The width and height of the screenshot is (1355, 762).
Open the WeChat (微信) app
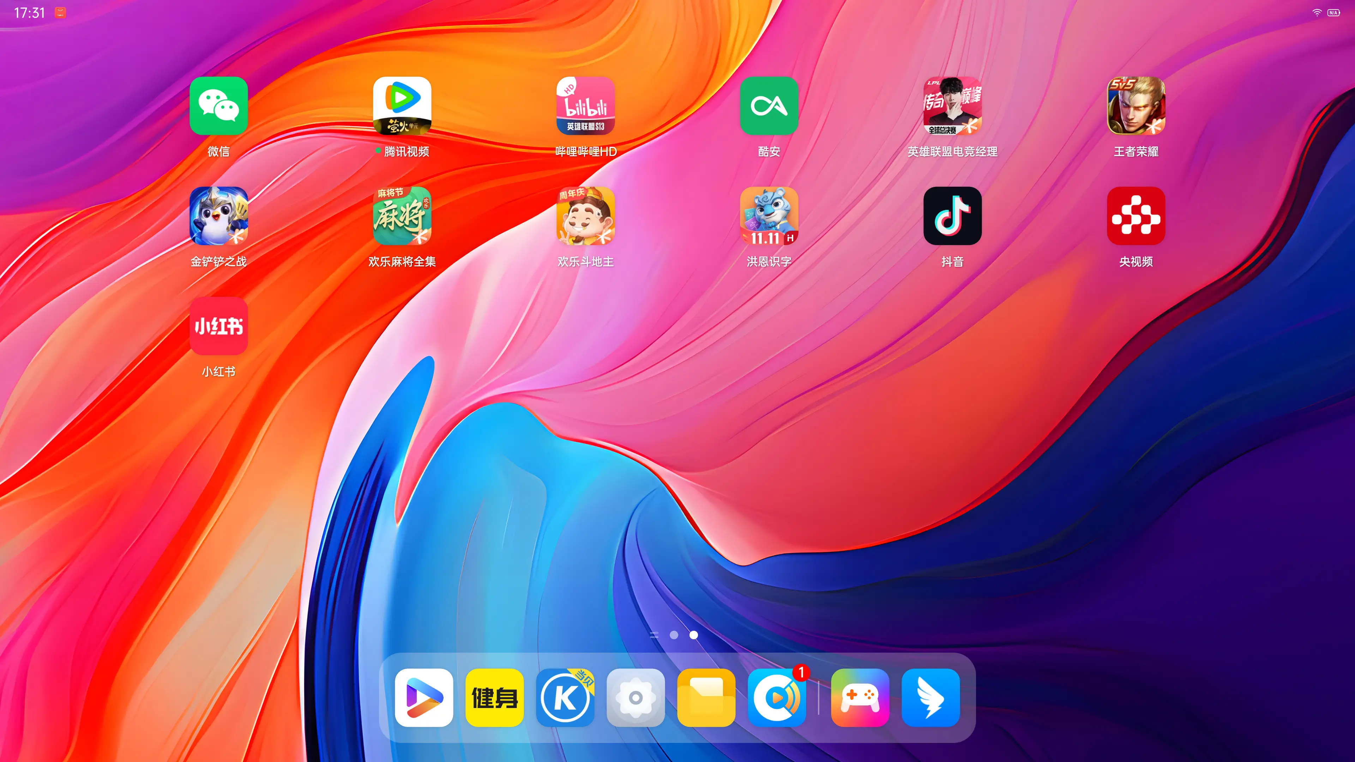218,106
